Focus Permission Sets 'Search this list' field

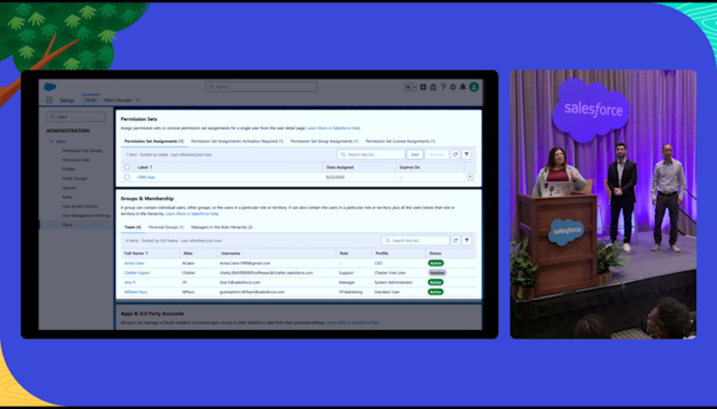pos(371,155)
